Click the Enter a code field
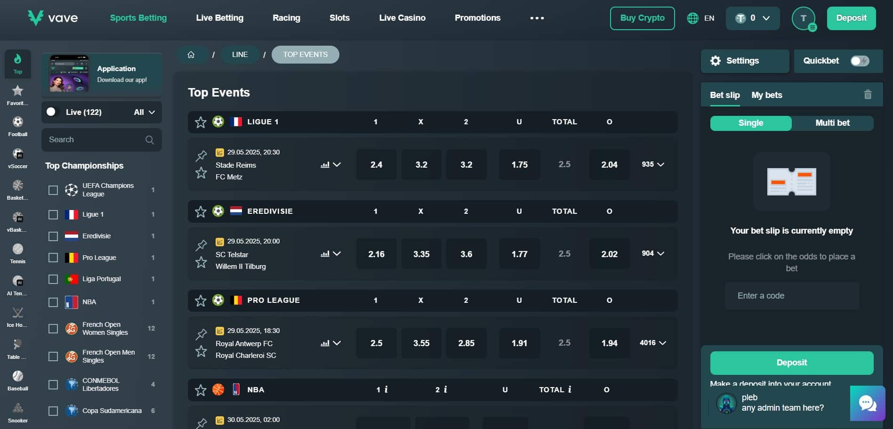Viewport: 893px width, 429px height. (792, 296)
